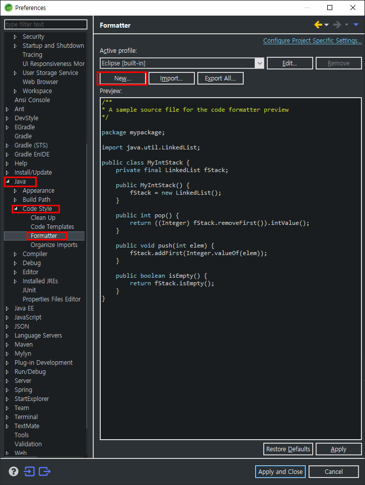Click the Preferences window app icon
The height and width of the screenshot is (485, 365).
[9, 8]
